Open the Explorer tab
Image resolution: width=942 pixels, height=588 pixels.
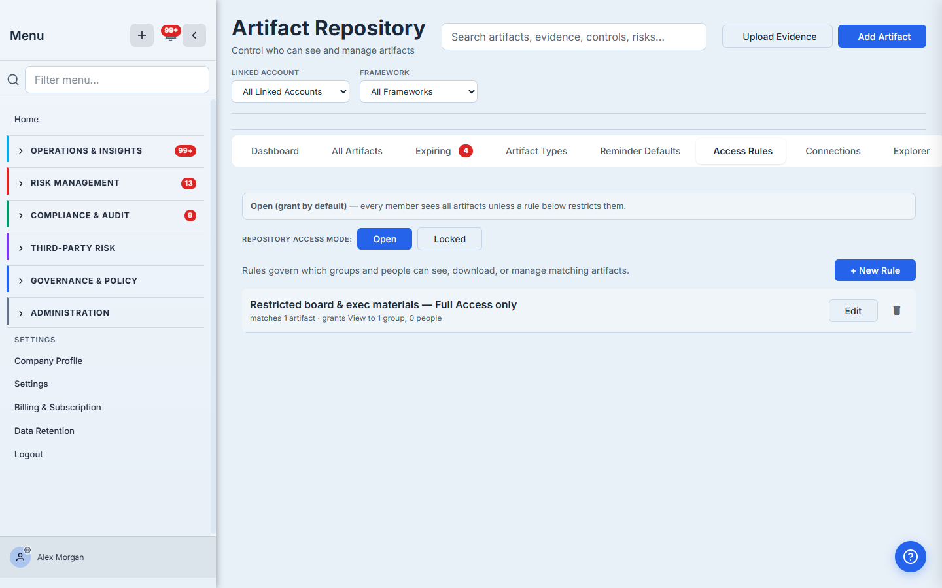point(911,151)
